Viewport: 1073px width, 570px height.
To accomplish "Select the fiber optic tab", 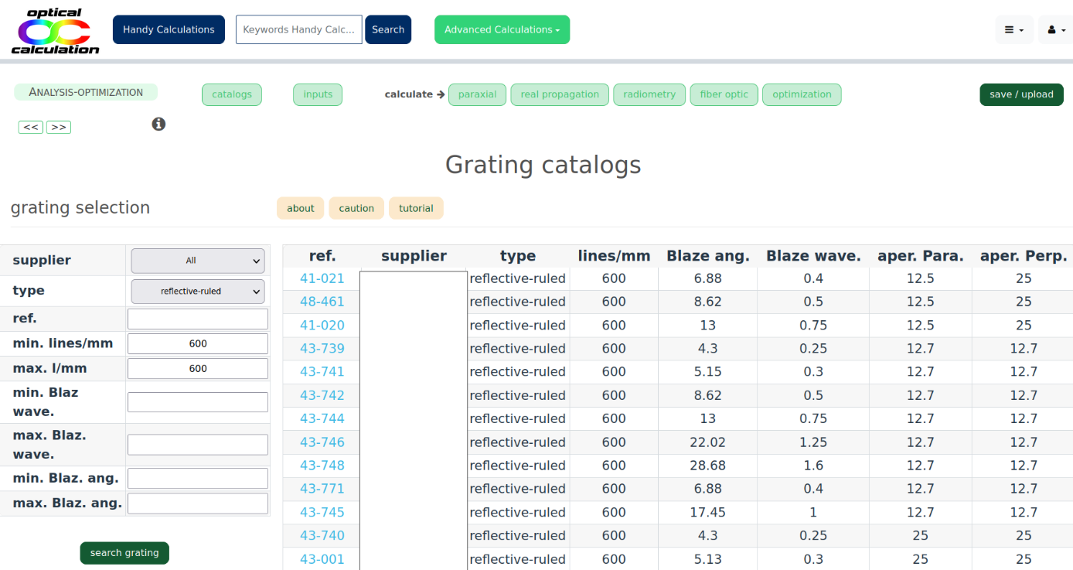I will 724,94.
